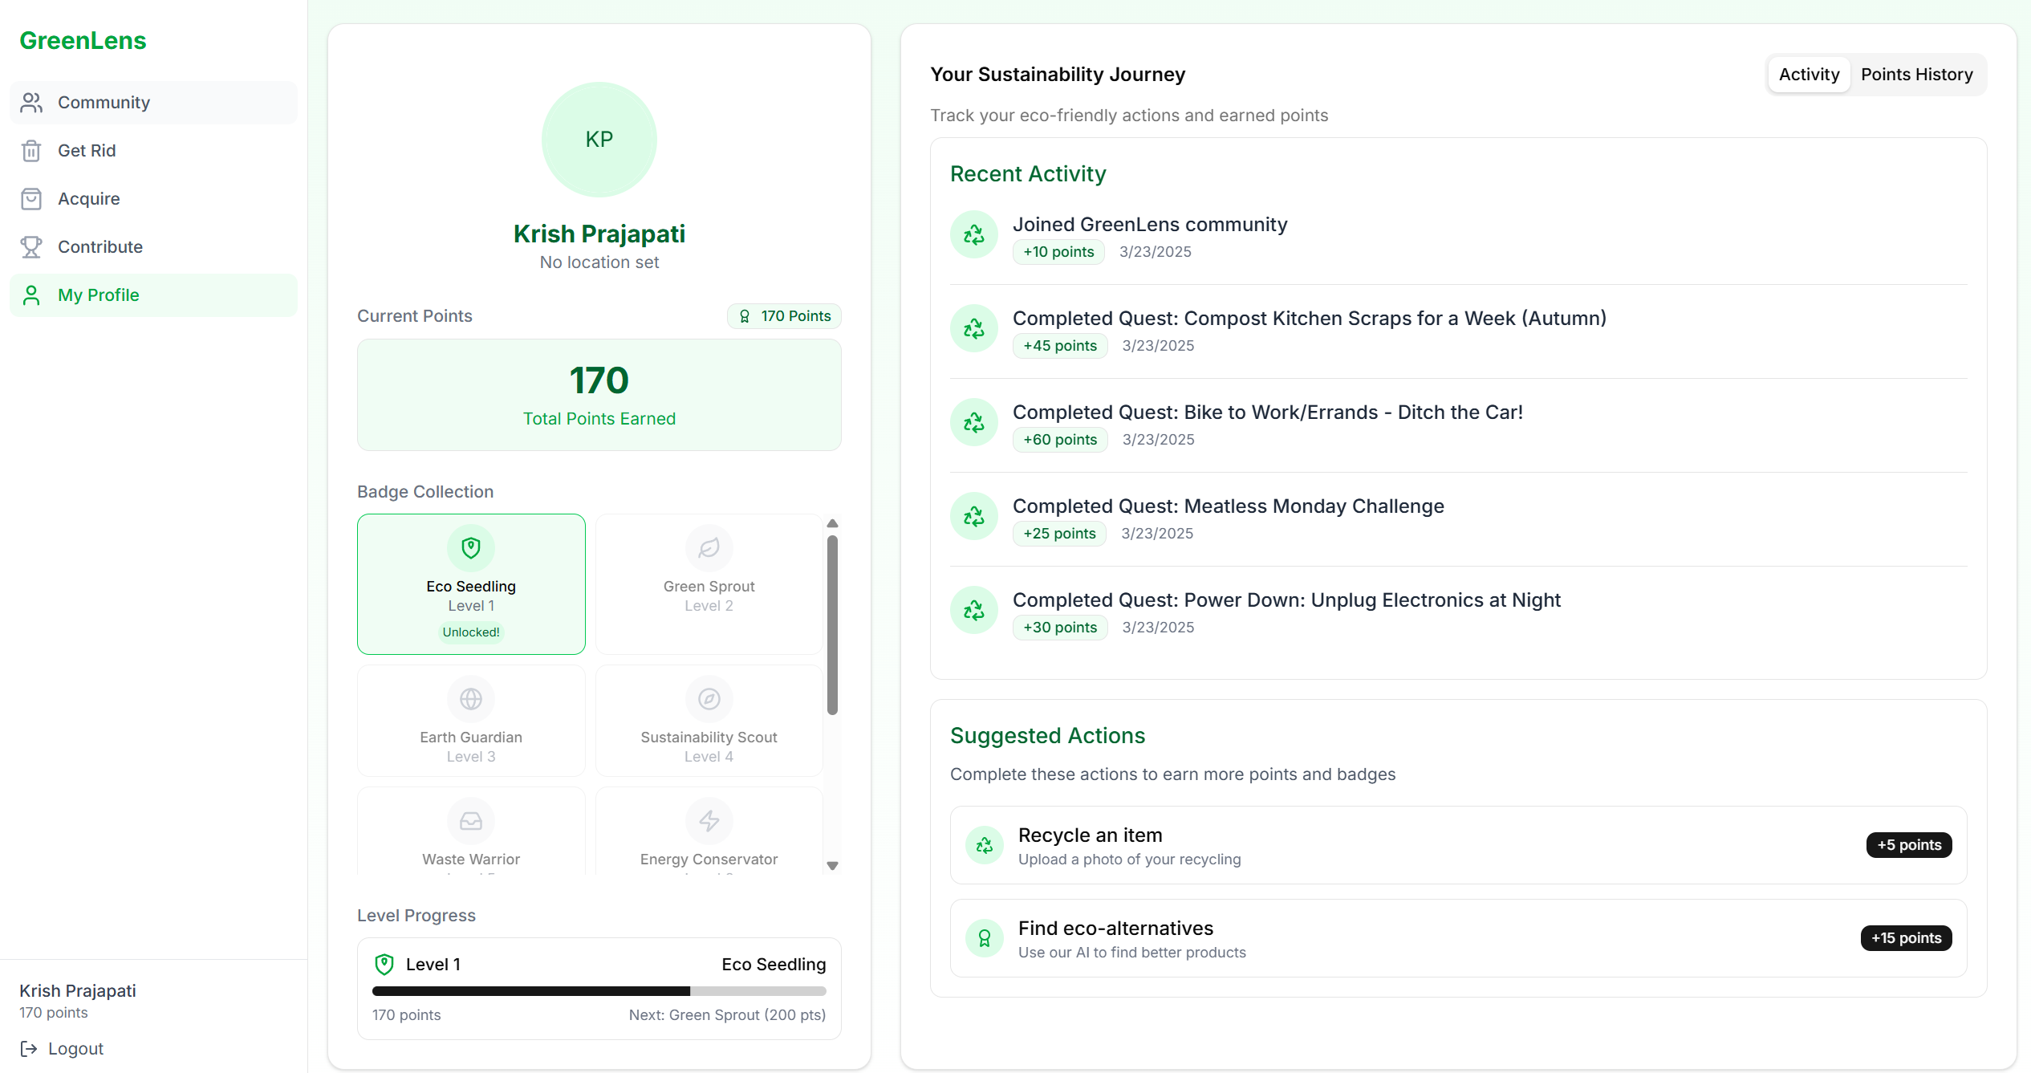
Task: Click the Level 1 progress bar
Action: tap(599, 991)
